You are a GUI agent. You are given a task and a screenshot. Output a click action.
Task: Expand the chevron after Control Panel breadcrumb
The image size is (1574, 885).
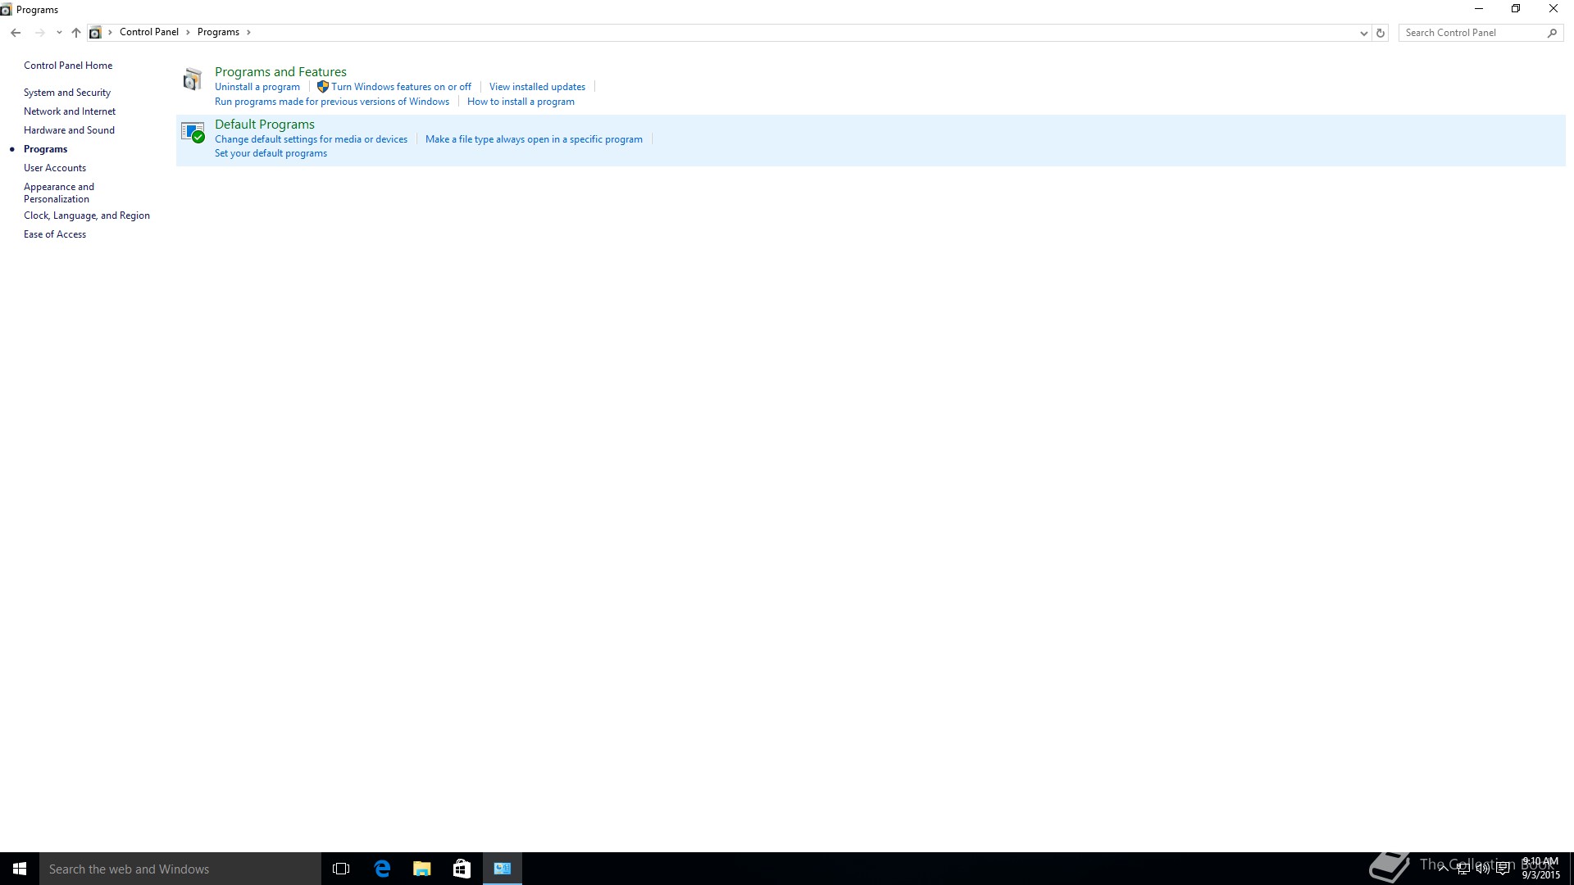[x=188, y=33]
